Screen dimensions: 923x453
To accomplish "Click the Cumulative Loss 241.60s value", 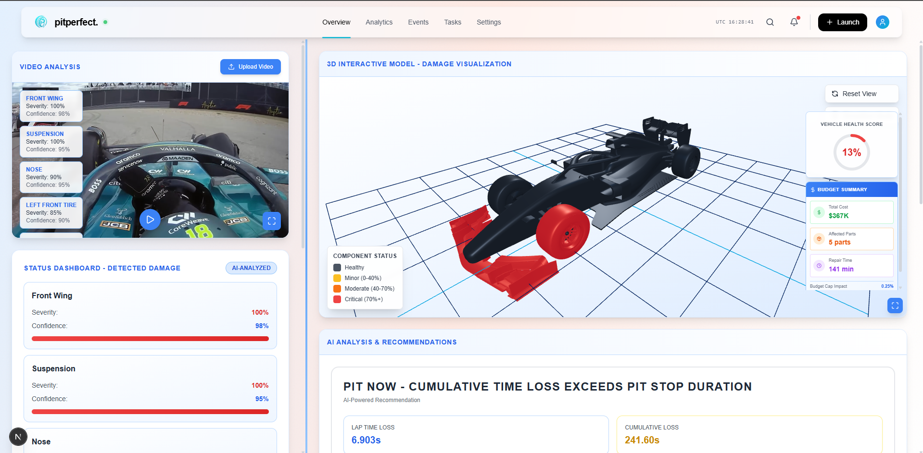I will 642,440.
